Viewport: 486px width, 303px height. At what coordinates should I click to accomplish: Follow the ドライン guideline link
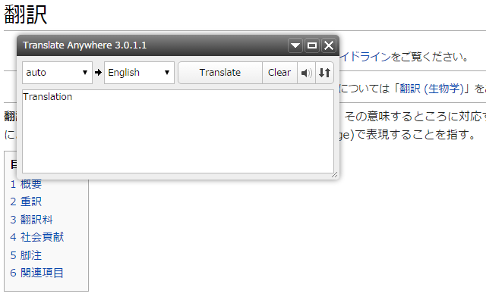(365, 57)
